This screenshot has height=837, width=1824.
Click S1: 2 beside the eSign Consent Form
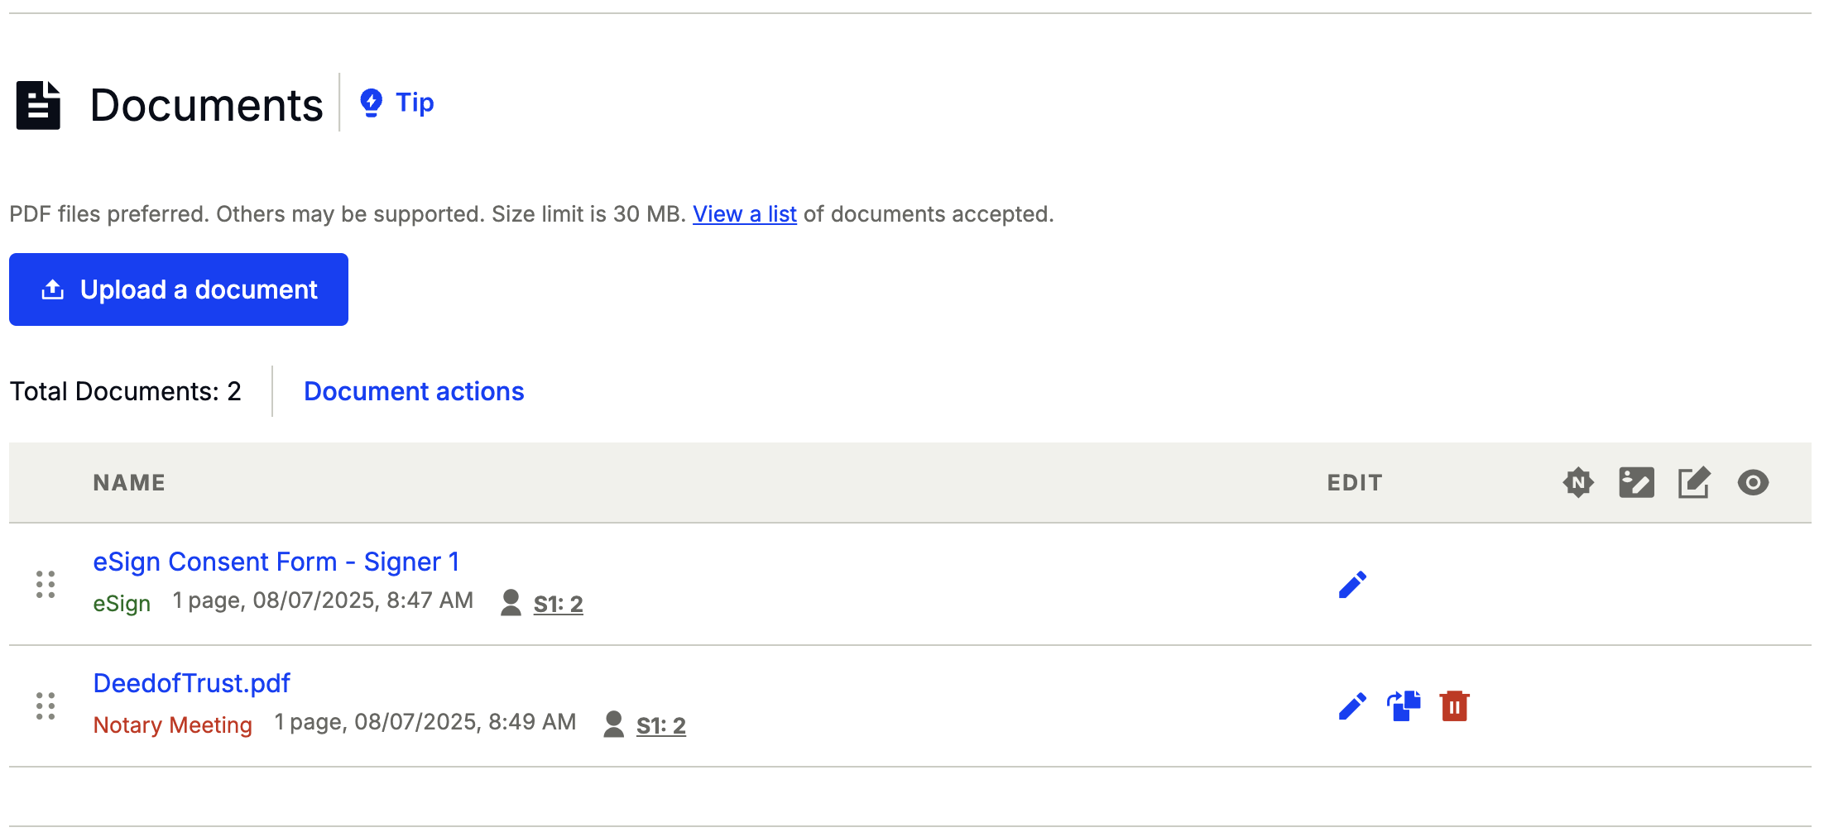558,603
